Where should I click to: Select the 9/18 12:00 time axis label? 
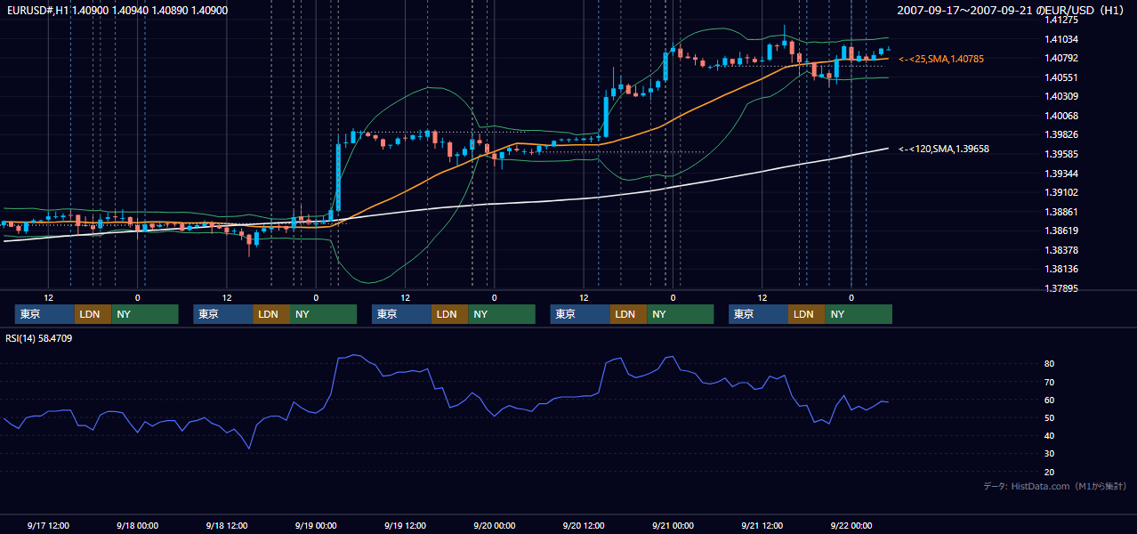(x=226, y=526)
